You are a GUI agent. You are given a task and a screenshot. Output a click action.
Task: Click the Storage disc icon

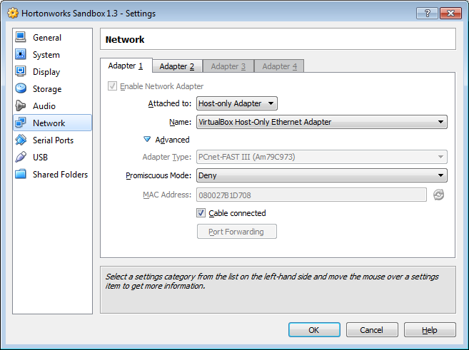coord(21,88)
